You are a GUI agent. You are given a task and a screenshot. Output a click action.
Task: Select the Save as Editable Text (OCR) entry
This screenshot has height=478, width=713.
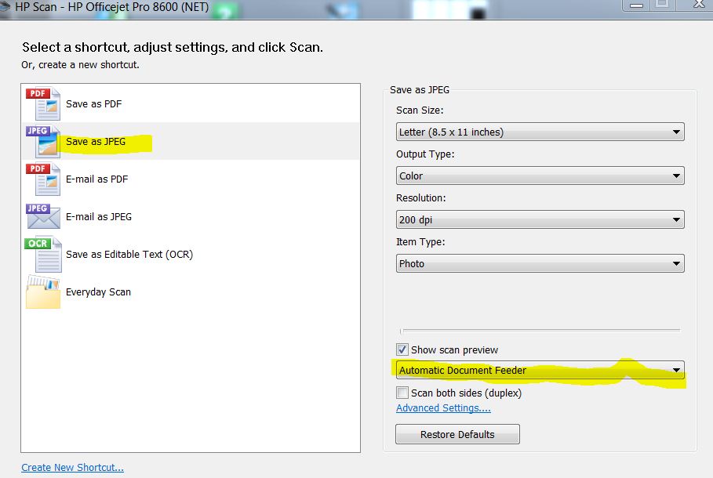129,255
